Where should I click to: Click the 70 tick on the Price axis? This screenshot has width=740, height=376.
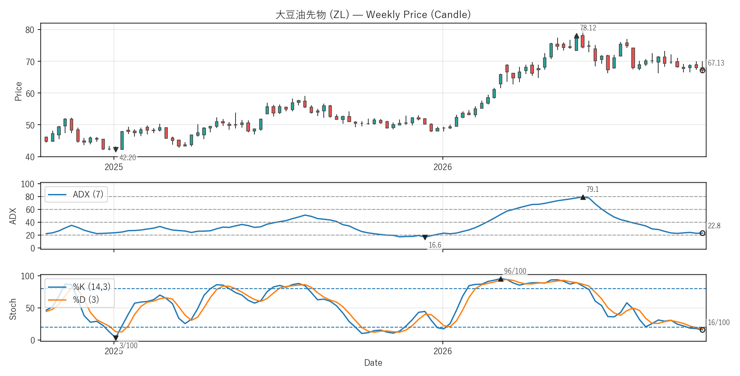[x=30, y=62]
